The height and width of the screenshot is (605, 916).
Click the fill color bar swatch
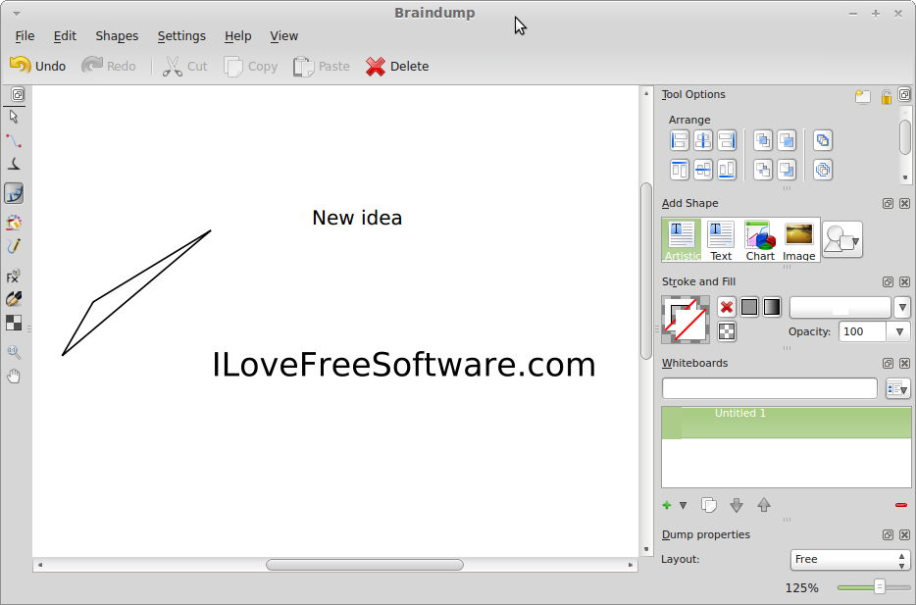click(x=840, y=307)
